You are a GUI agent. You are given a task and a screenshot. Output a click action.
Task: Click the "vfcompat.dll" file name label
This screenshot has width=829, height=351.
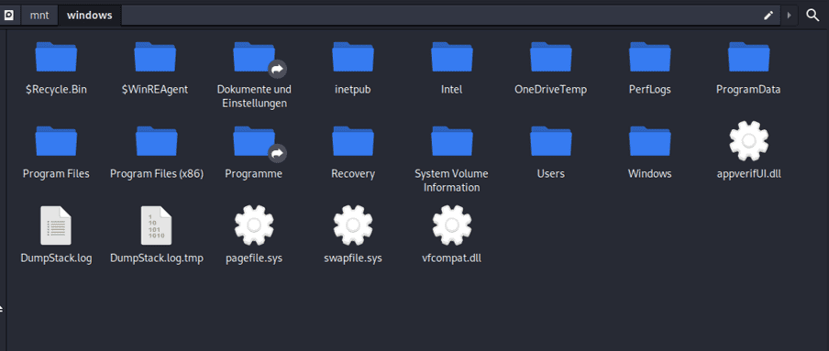(x=452, y=258)
